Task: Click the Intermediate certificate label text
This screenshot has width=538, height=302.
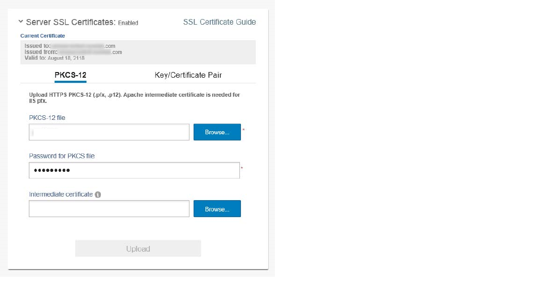Action: tap(61, 194)
